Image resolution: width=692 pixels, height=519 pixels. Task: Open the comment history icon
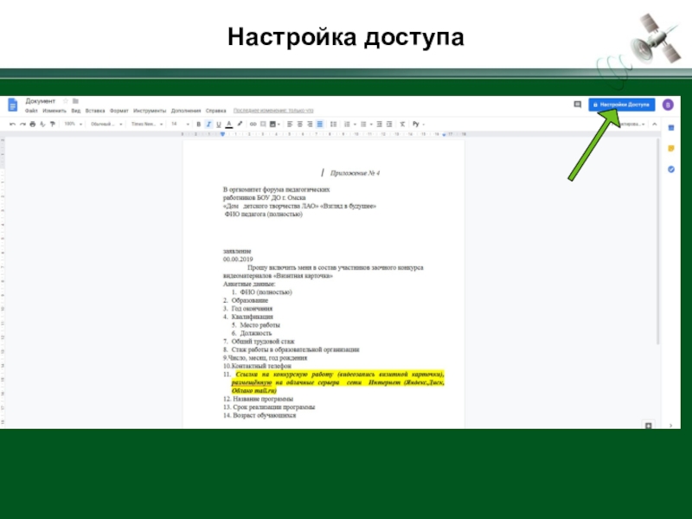click(577, 105)
